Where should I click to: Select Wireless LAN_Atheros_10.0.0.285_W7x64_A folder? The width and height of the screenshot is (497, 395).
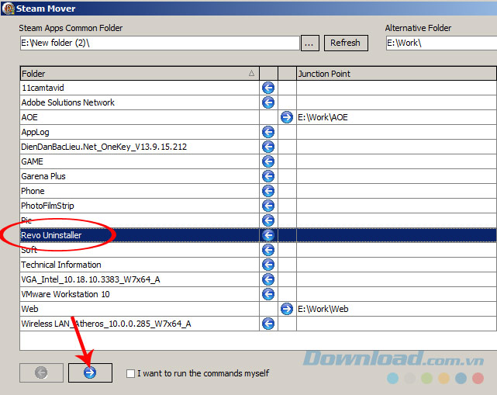pyautogui.click(x=140, y=324)
